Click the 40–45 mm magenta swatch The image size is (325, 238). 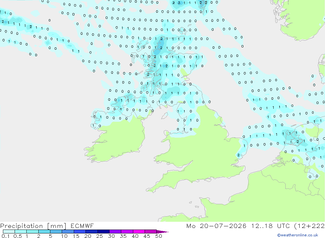[x=139, y=232]
